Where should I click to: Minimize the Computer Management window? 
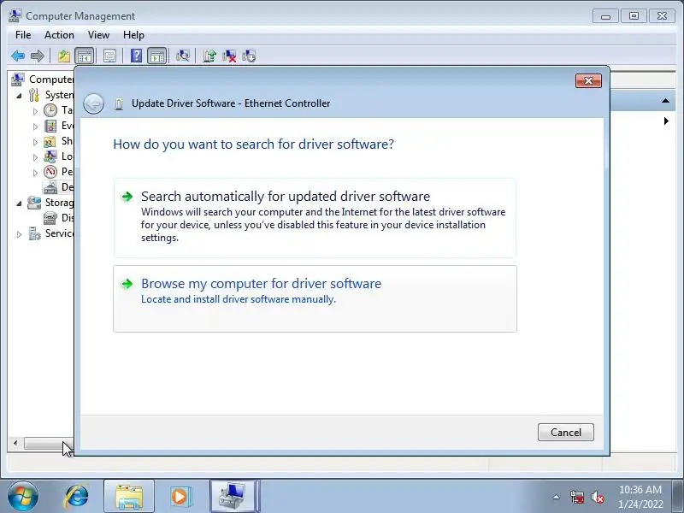(x=605, y=16)
